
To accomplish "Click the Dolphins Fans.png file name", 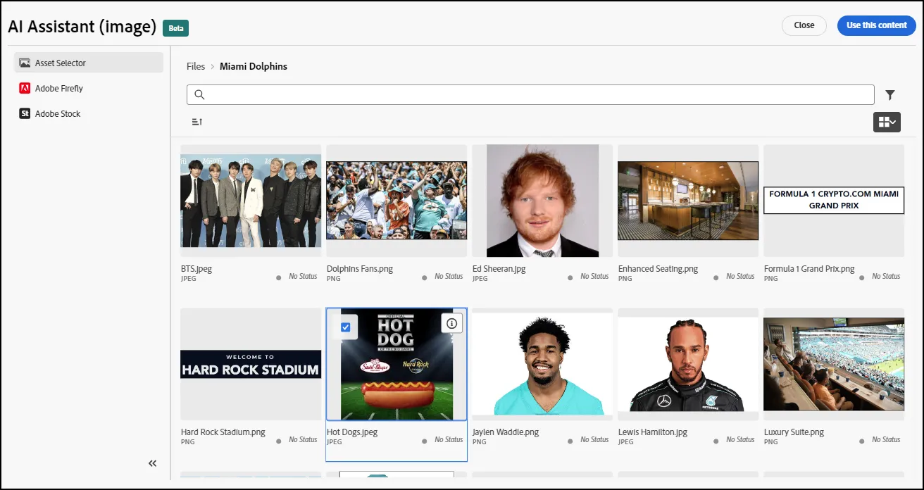I will [x=360, y=269].
